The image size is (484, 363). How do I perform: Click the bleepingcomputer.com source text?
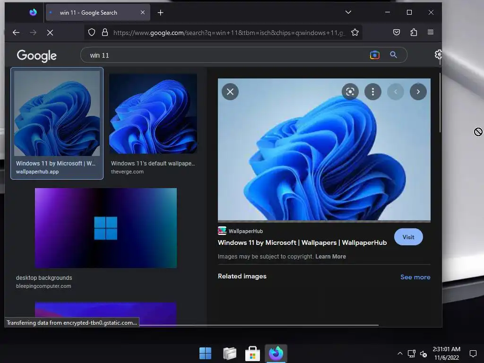click(x=43, y=286)
